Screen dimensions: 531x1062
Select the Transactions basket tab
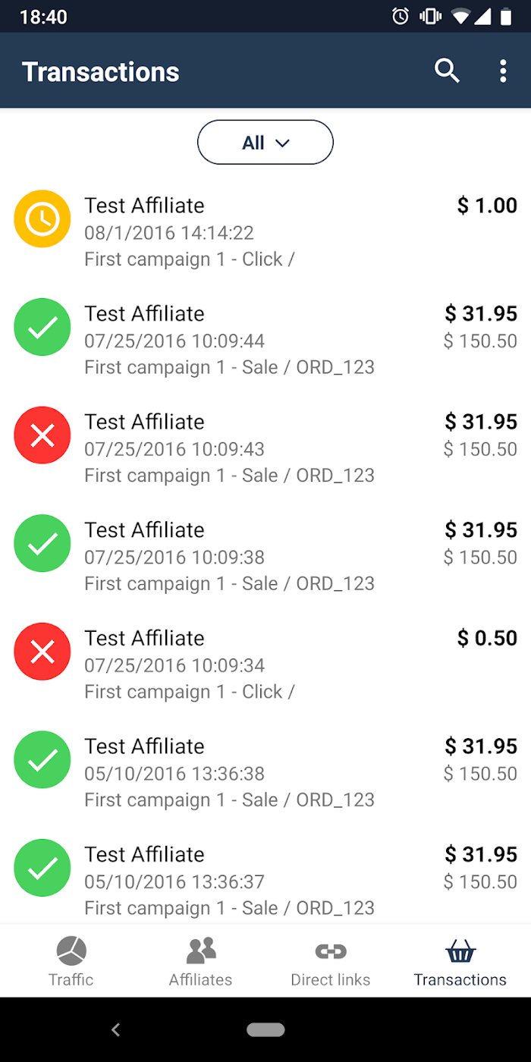click(x=460, y=961)
